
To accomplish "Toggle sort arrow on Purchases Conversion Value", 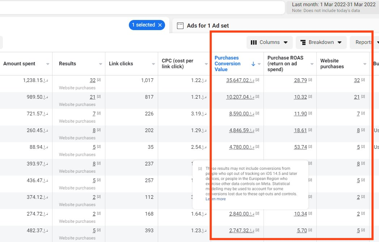I will [253, 64].
